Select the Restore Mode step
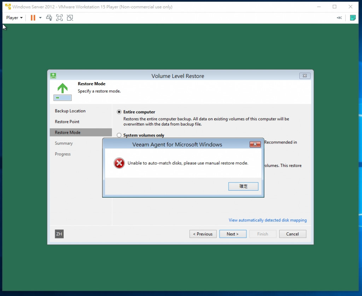The height and width of the screenshot is (296, 362). (x=81, y=133)
